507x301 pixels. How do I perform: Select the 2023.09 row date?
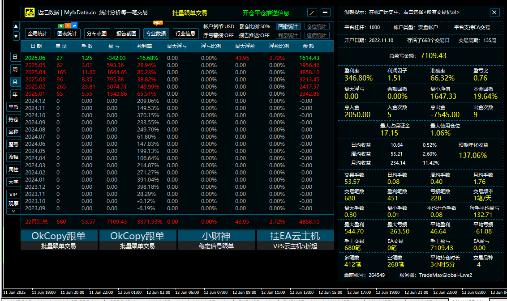tap(35, 208)
